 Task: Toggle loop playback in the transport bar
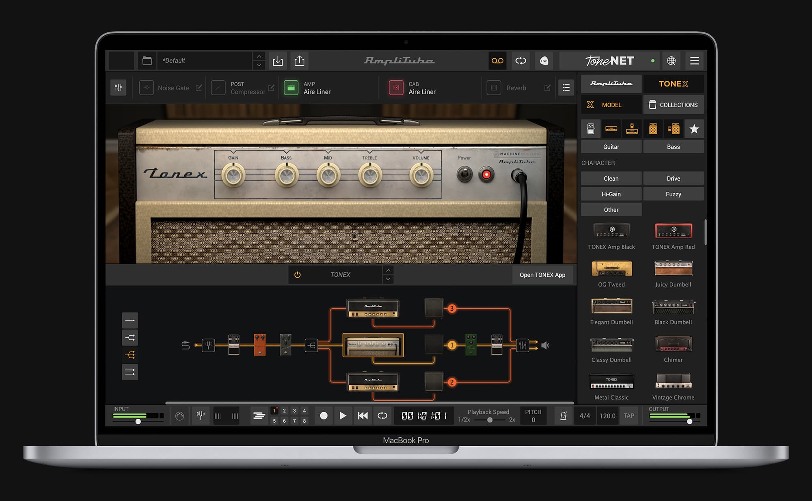coord(382,415)
